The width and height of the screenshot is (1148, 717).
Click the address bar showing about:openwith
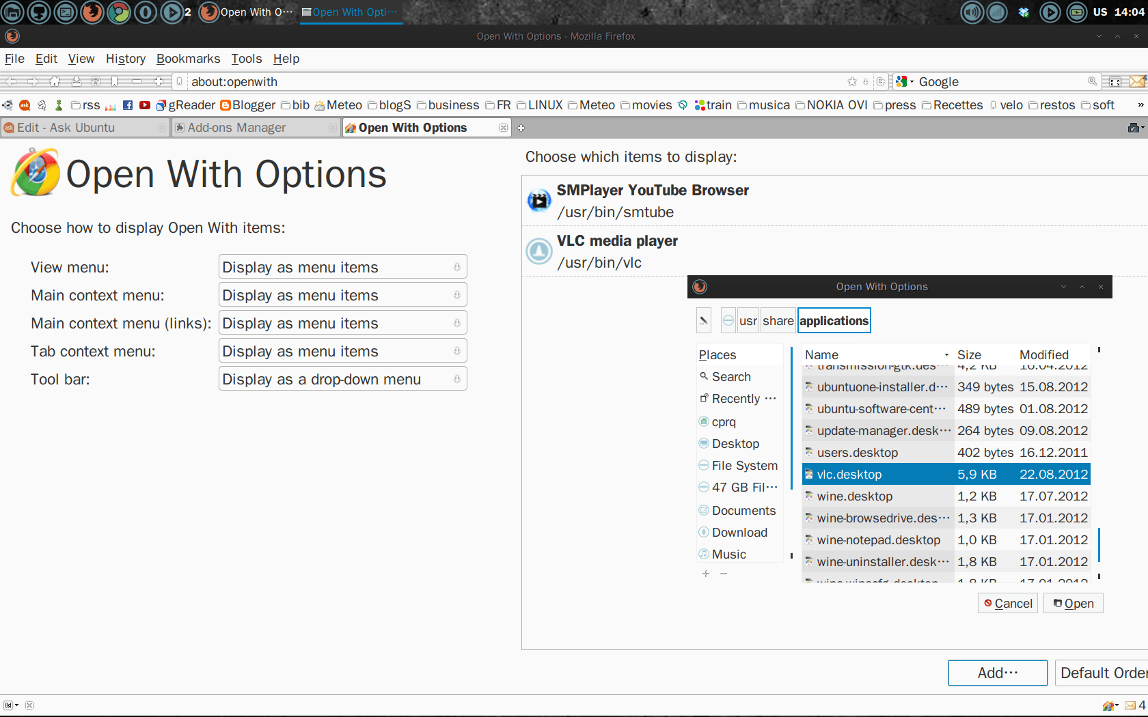(x=516, y=81)
